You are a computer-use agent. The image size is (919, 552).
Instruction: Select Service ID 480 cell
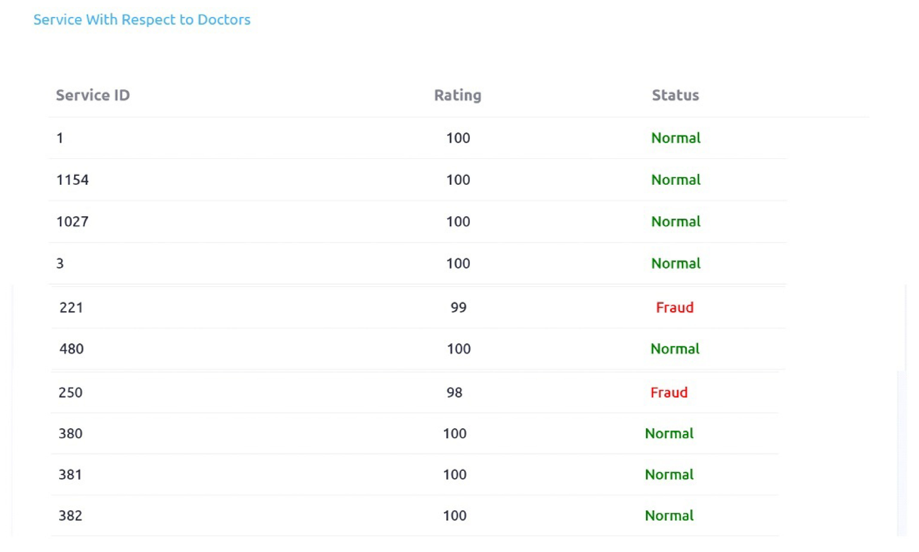coord(71,349)
